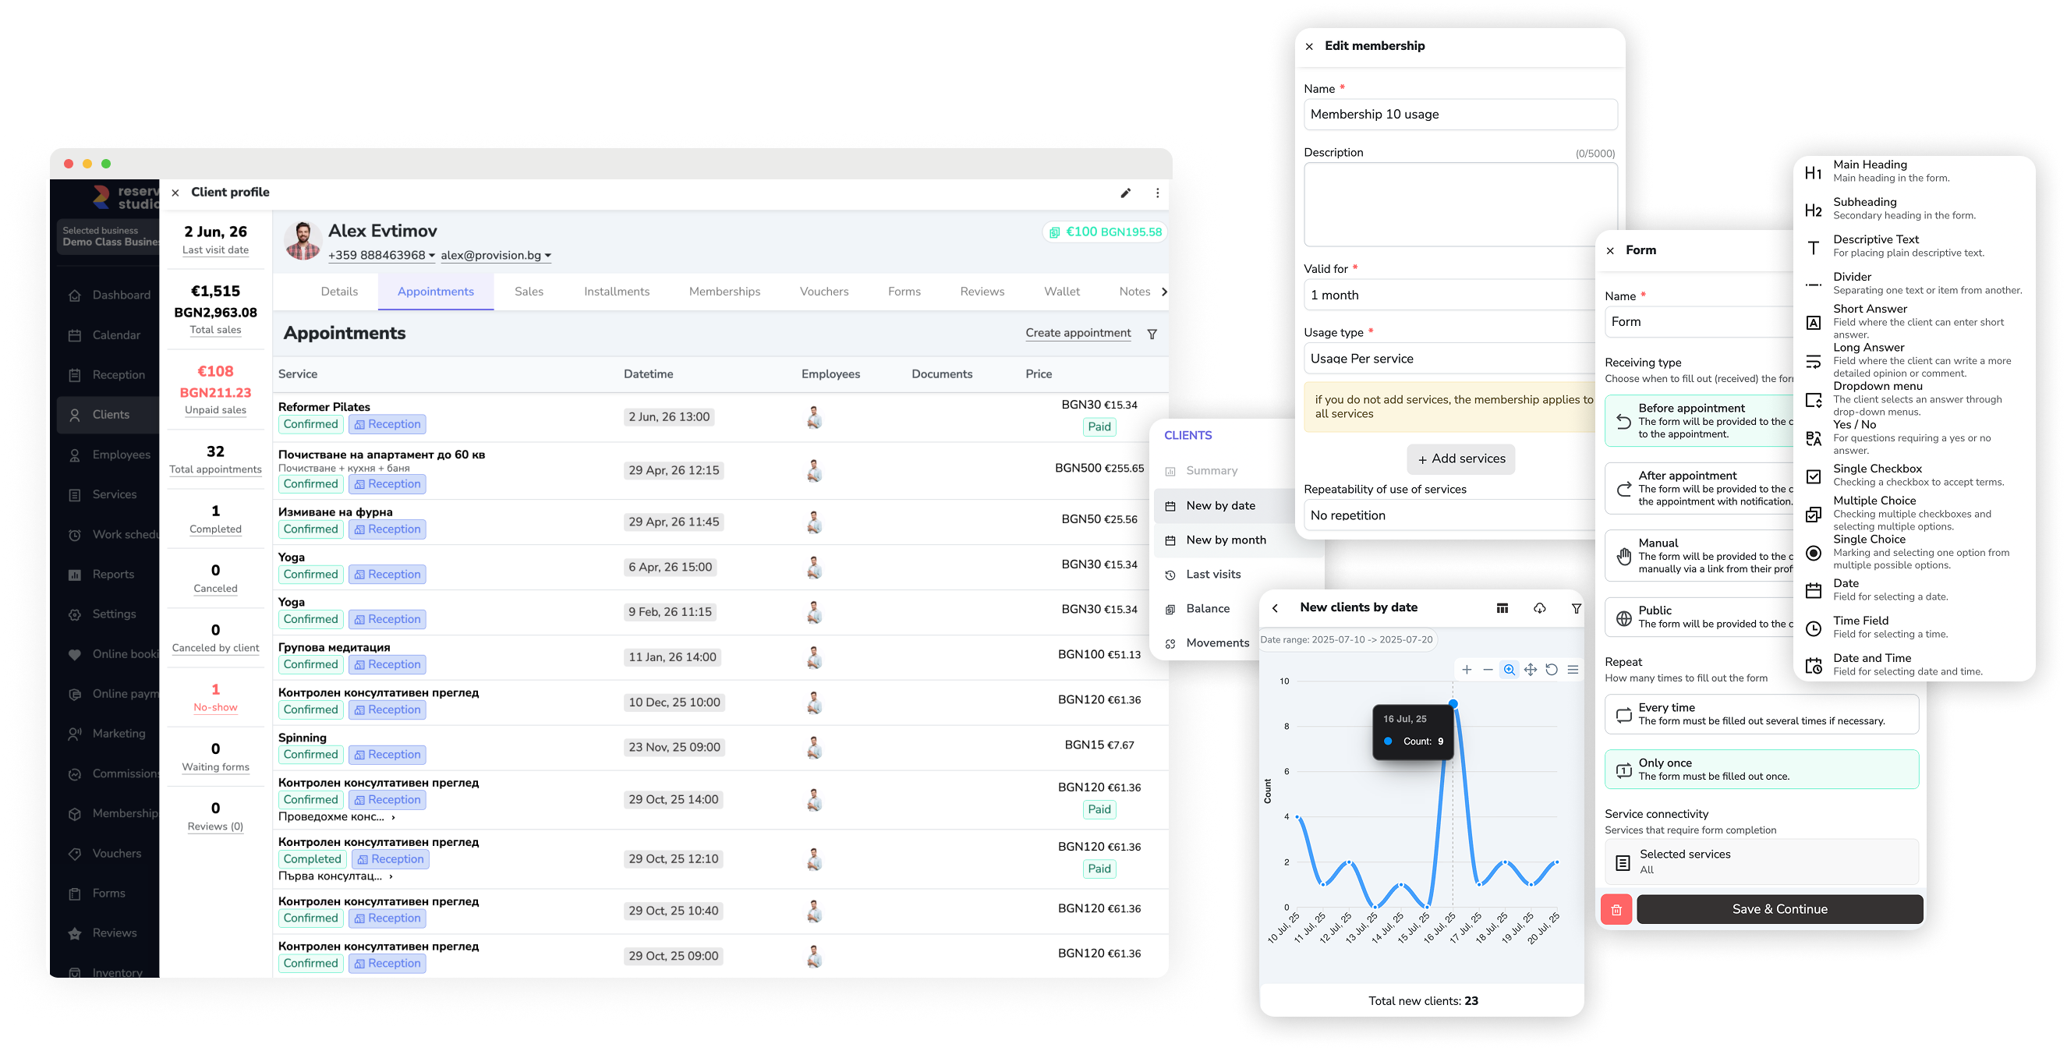Open the three-dot menu in Client profile header
This screenshot has height=1051, width=2067.
1157,193
